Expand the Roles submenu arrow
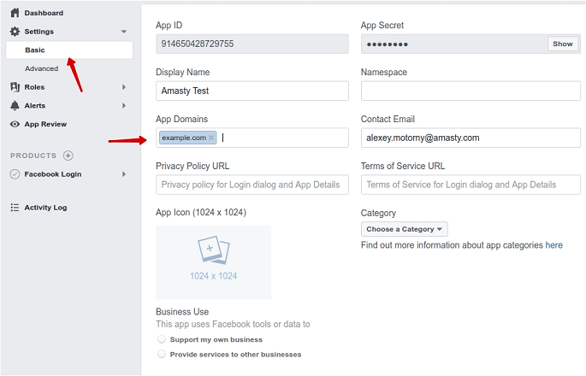Viewport: 586px width, 376px height. coord(124,87)
